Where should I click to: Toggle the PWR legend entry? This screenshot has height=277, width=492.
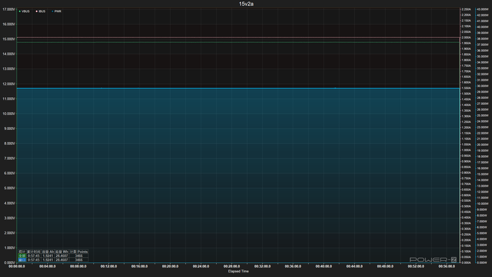(x=57, y=11)
